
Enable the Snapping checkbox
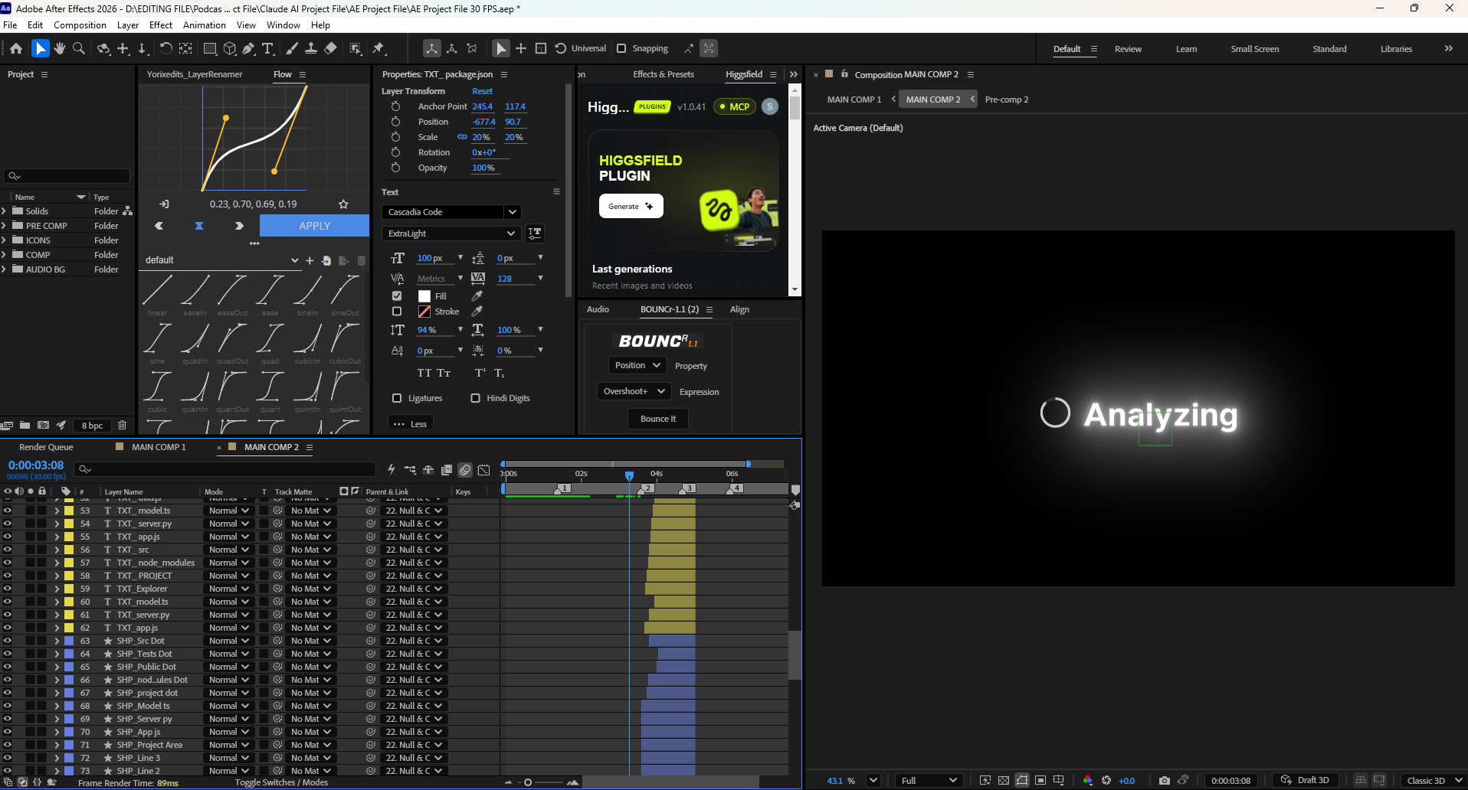(621, 48)
